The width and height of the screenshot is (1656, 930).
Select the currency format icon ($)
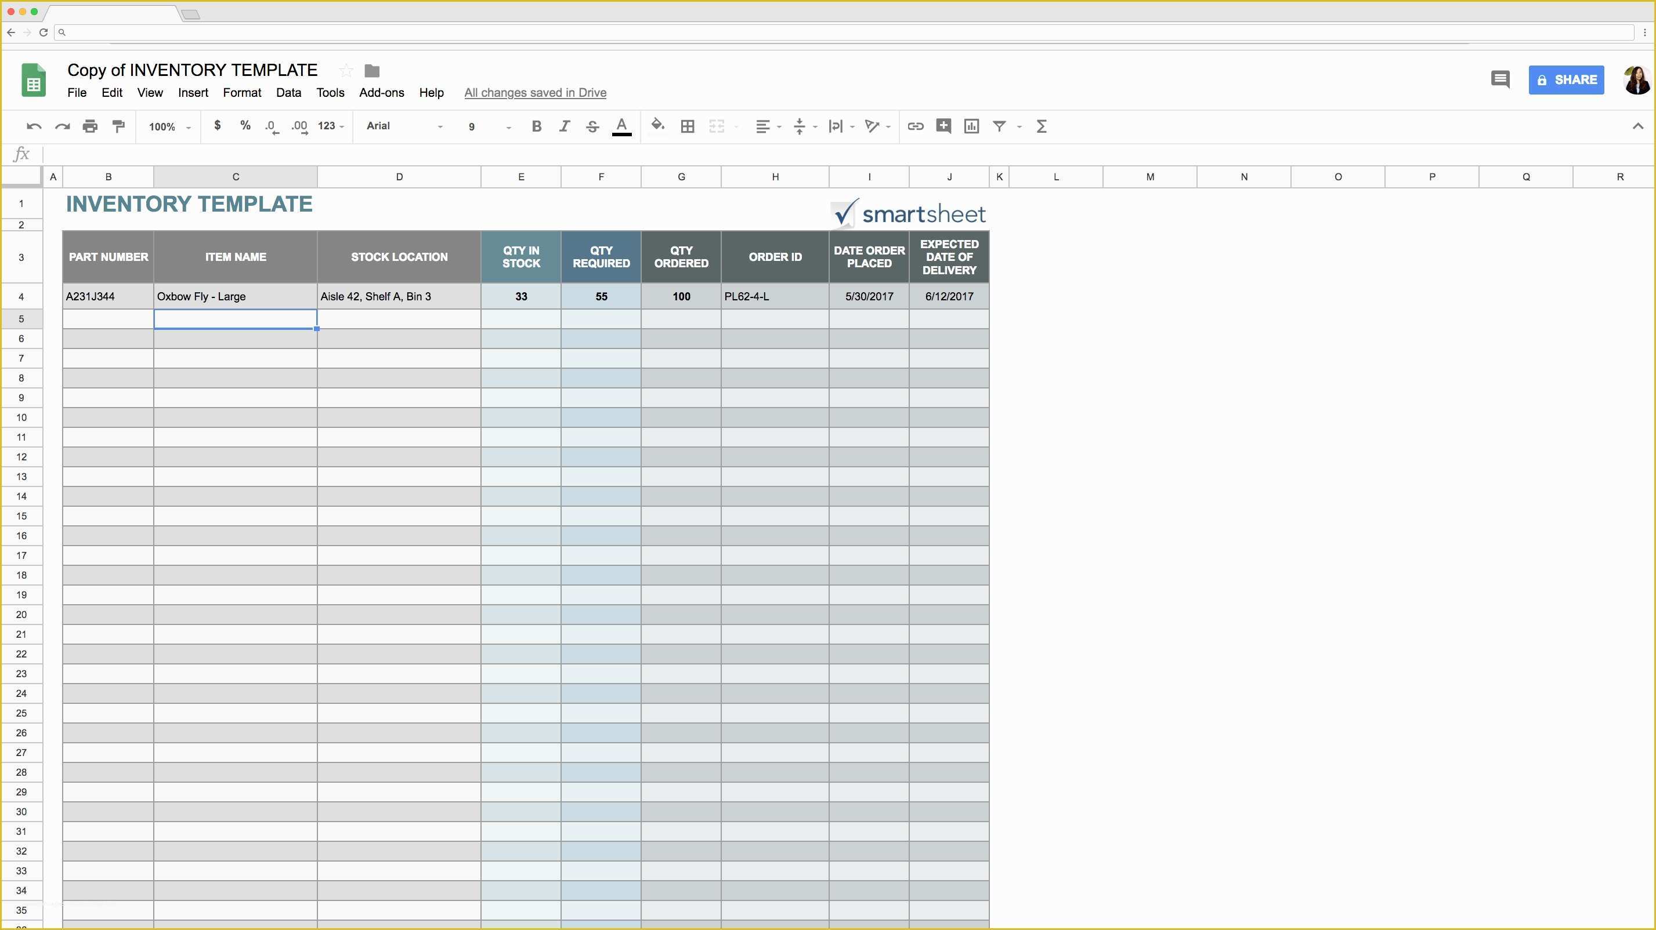[x=217, y=126]
